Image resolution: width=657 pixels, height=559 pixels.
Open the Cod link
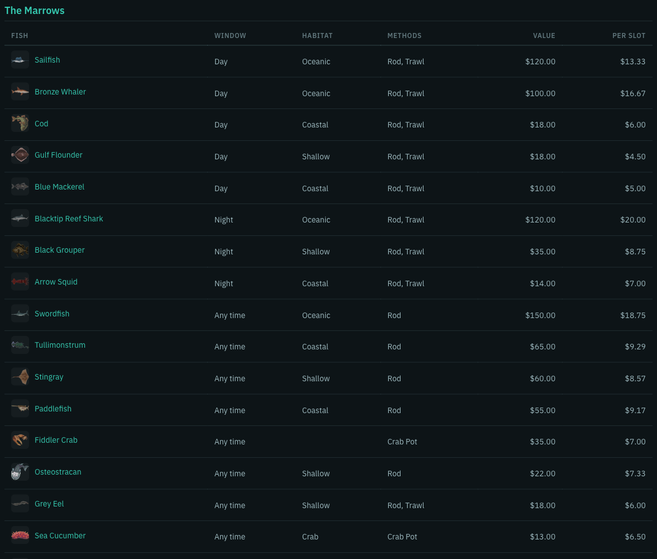[x=41, y=124]
